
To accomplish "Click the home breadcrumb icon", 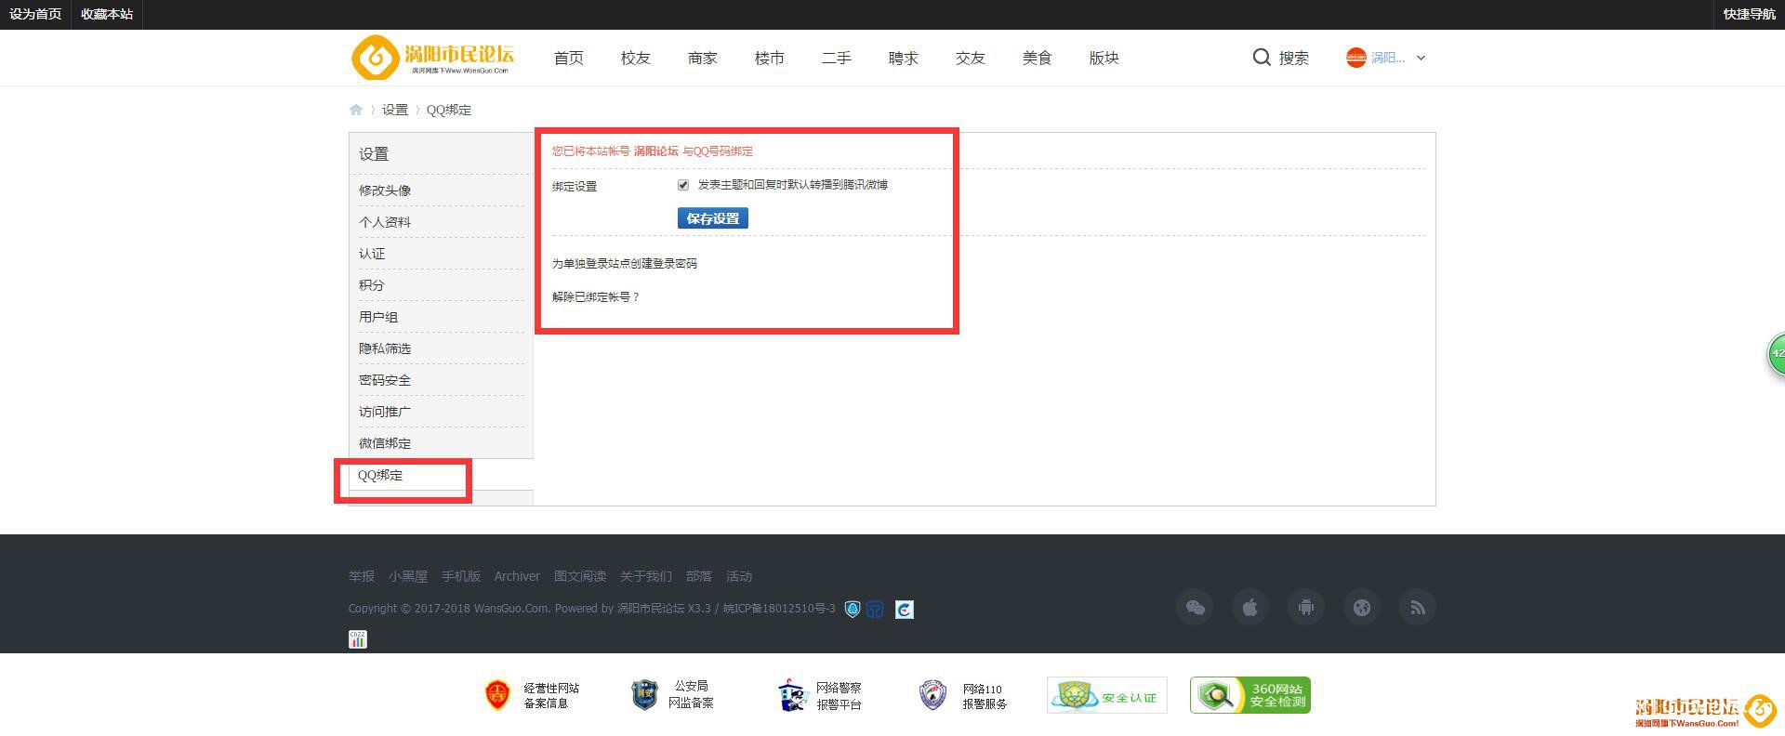I will coord(356,110).
